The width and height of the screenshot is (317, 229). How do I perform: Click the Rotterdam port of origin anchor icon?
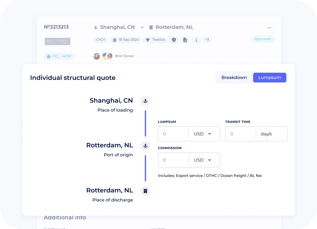pyautogui.click(x=145, y=146)
